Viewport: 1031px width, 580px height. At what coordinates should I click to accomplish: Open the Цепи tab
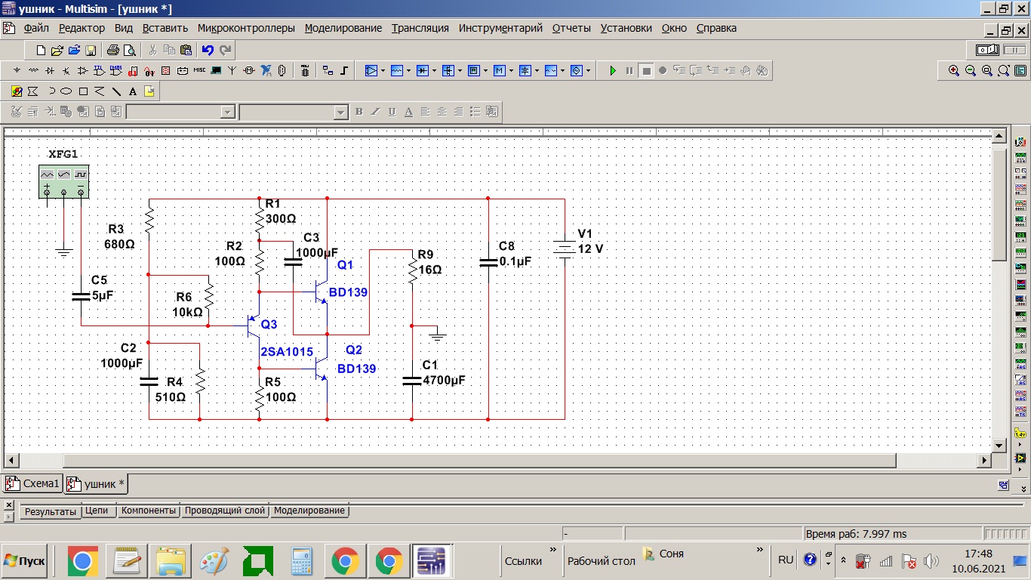98,511
